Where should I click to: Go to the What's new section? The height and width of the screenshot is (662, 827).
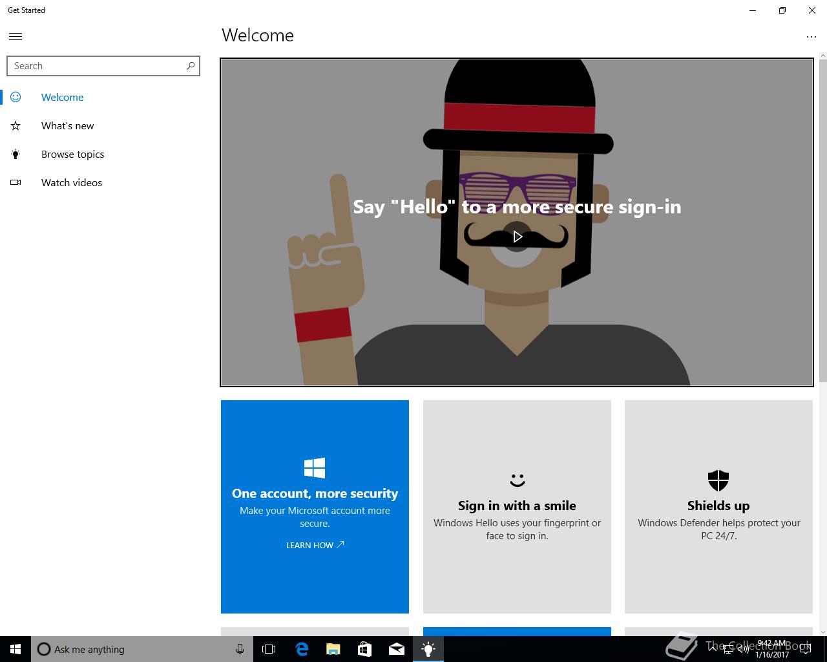(103, 125)
